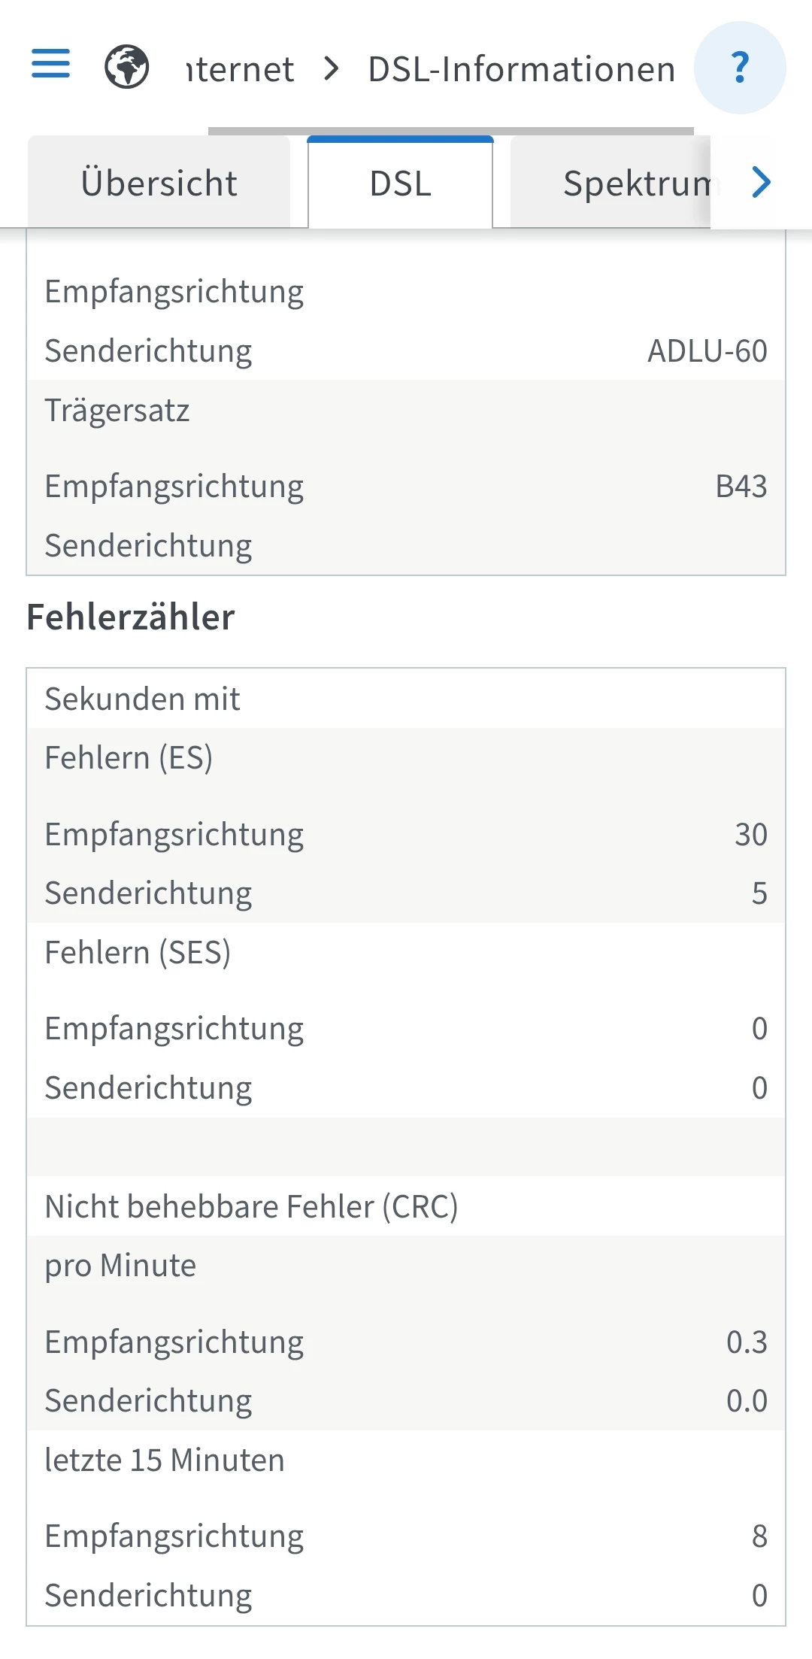Go back to the Internet breadcrumb
This screenshot has height=1659, width=812.
[240, 69]
